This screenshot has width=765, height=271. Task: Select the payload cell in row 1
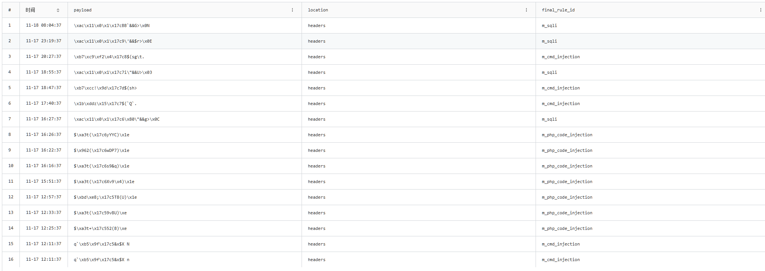tap(111, 26)
